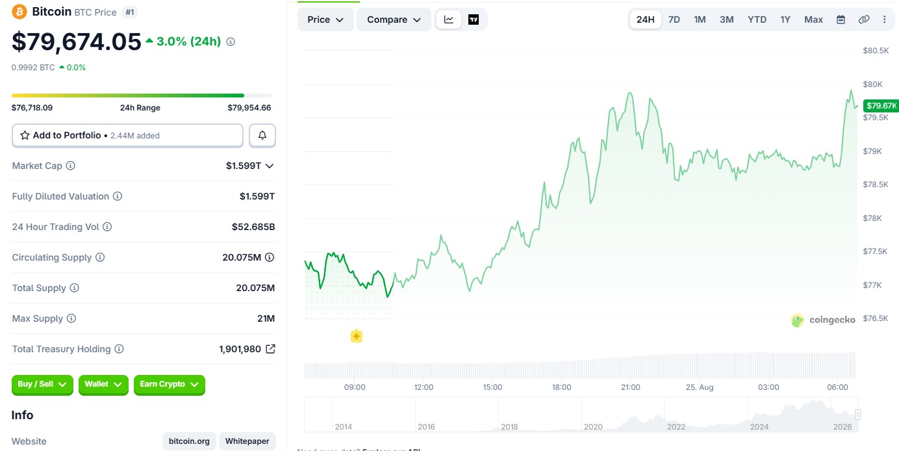The width and height of the screenshot is (899, 451).
Task: Select the 7D time range tab
Action: click(x=674, y=19)
